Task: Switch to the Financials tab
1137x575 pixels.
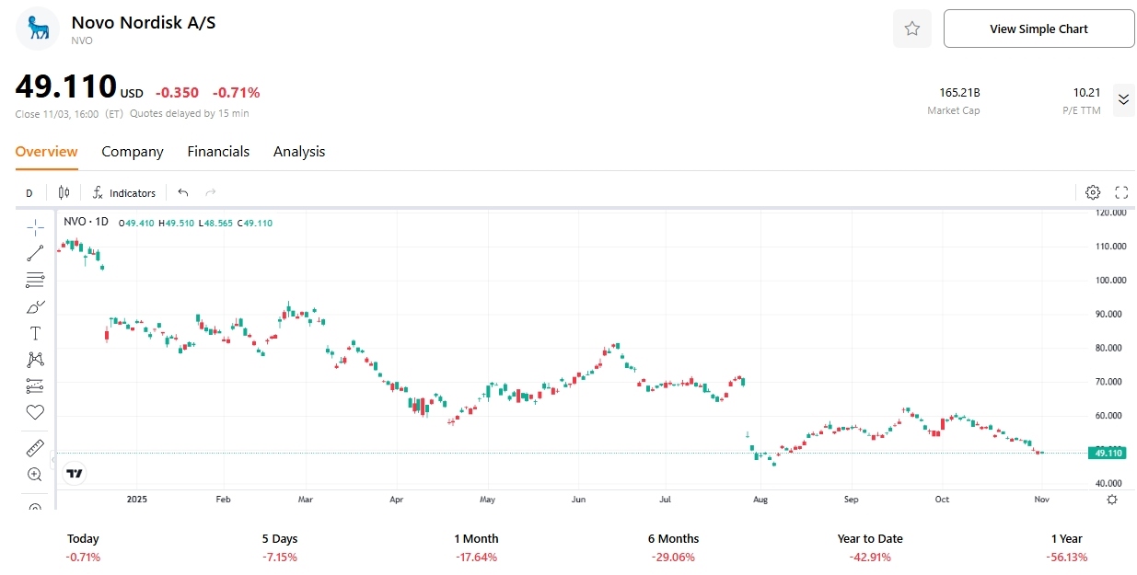Action: (218, 151)
